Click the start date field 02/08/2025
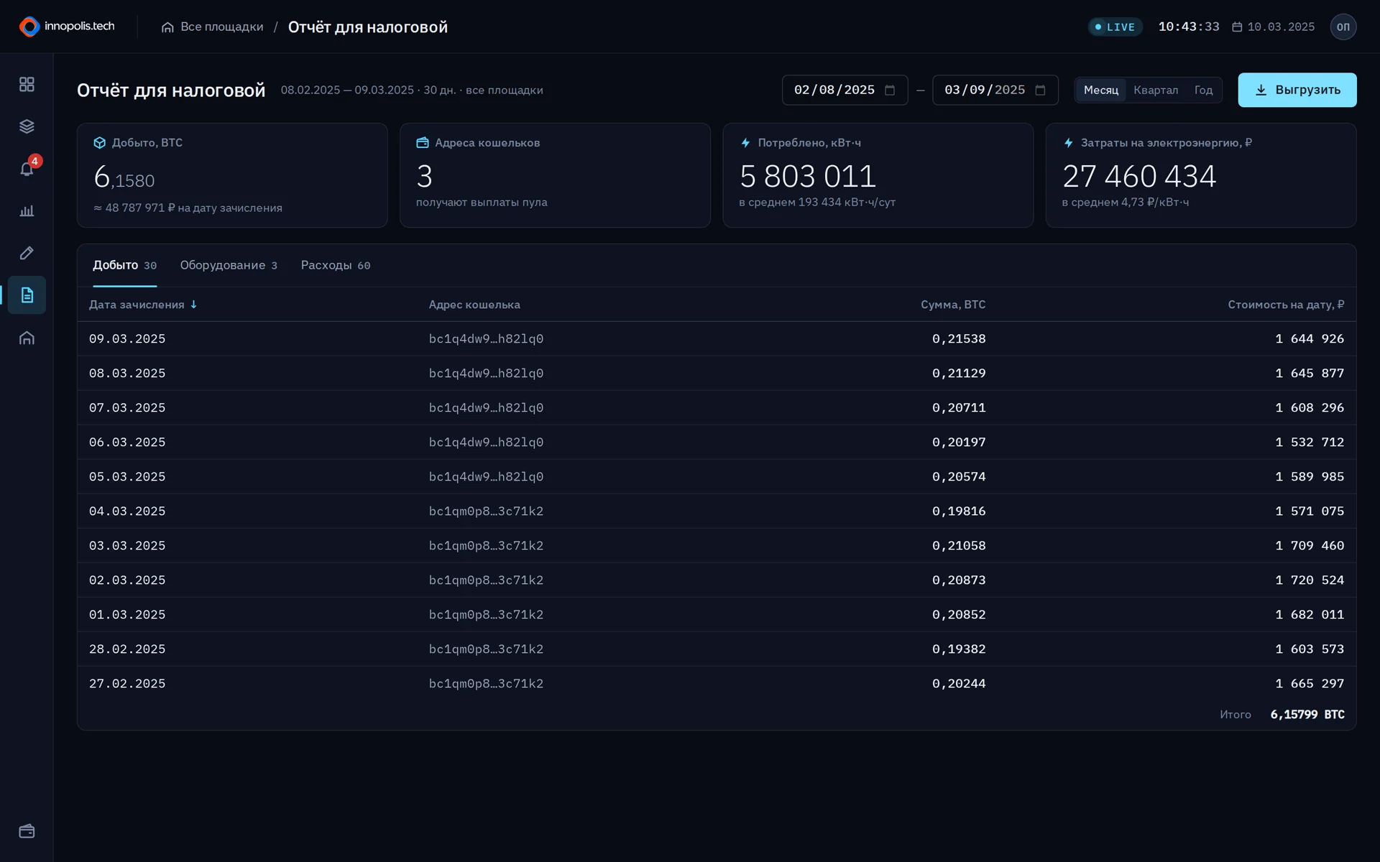This screenshot has width=1380, height=862. click(845, 90)
